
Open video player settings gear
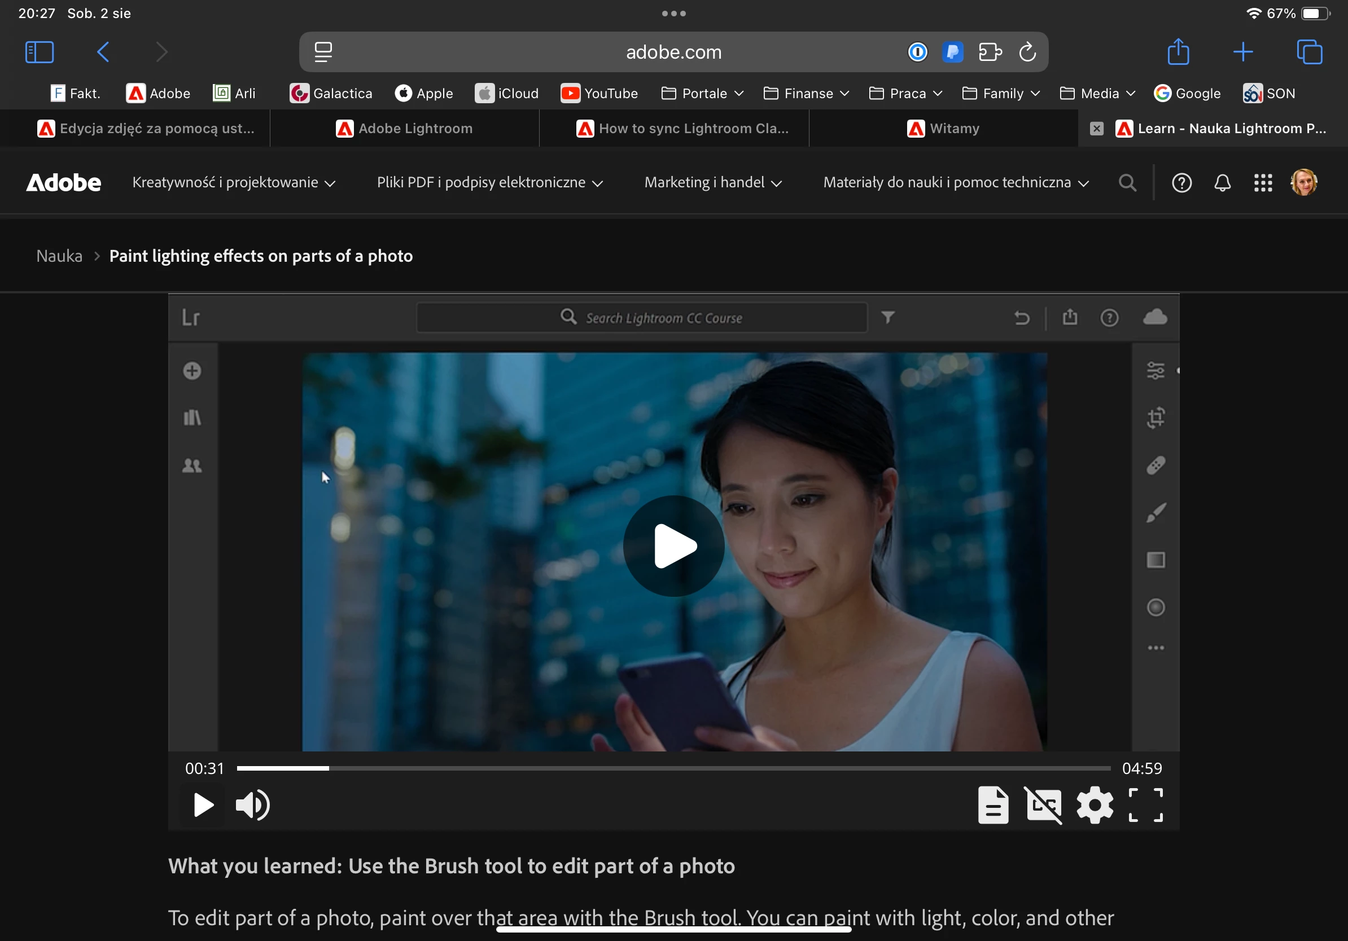1095,805
